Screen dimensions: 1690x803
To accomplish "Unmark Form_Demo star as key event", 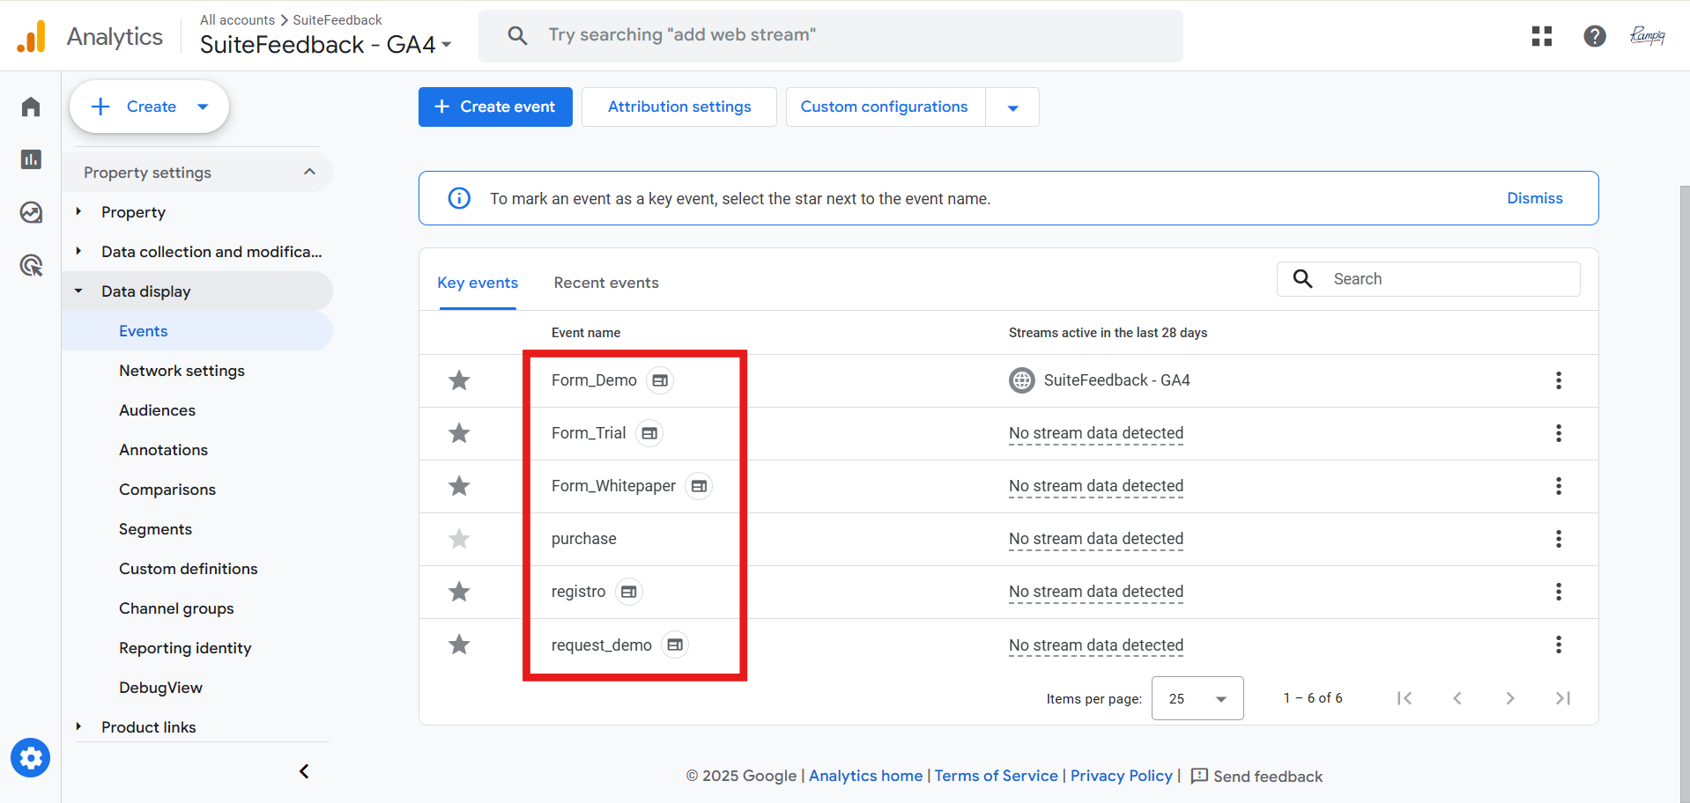I will [459, 380].
